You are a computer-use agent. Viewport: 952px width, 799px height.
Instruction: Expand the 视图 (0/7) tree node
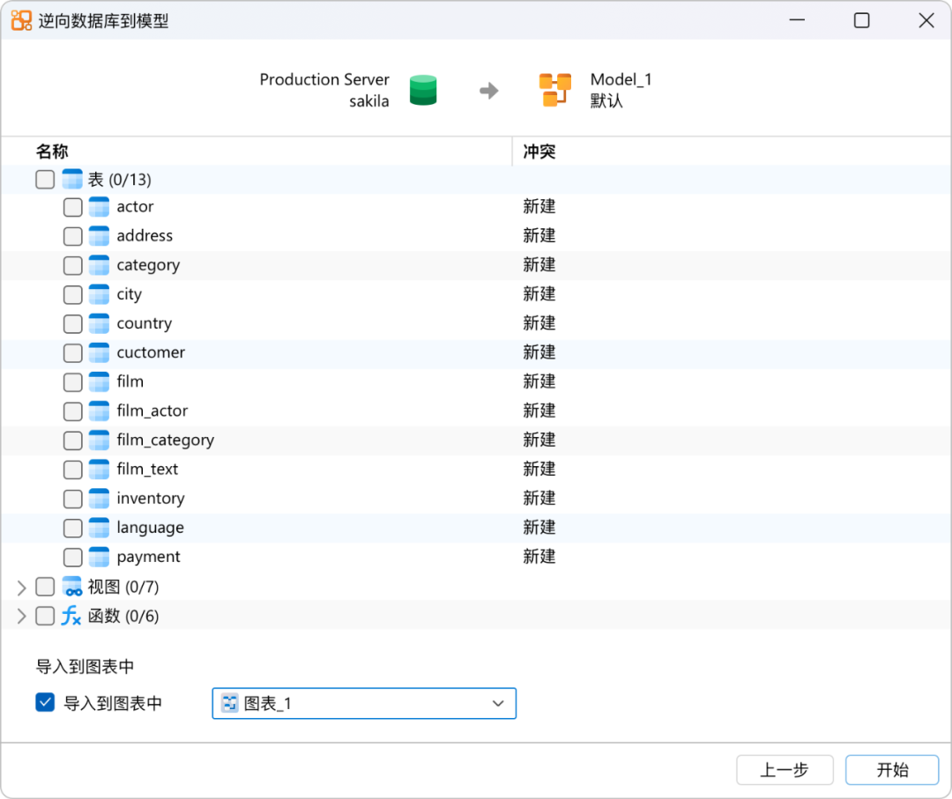point(20,586)
